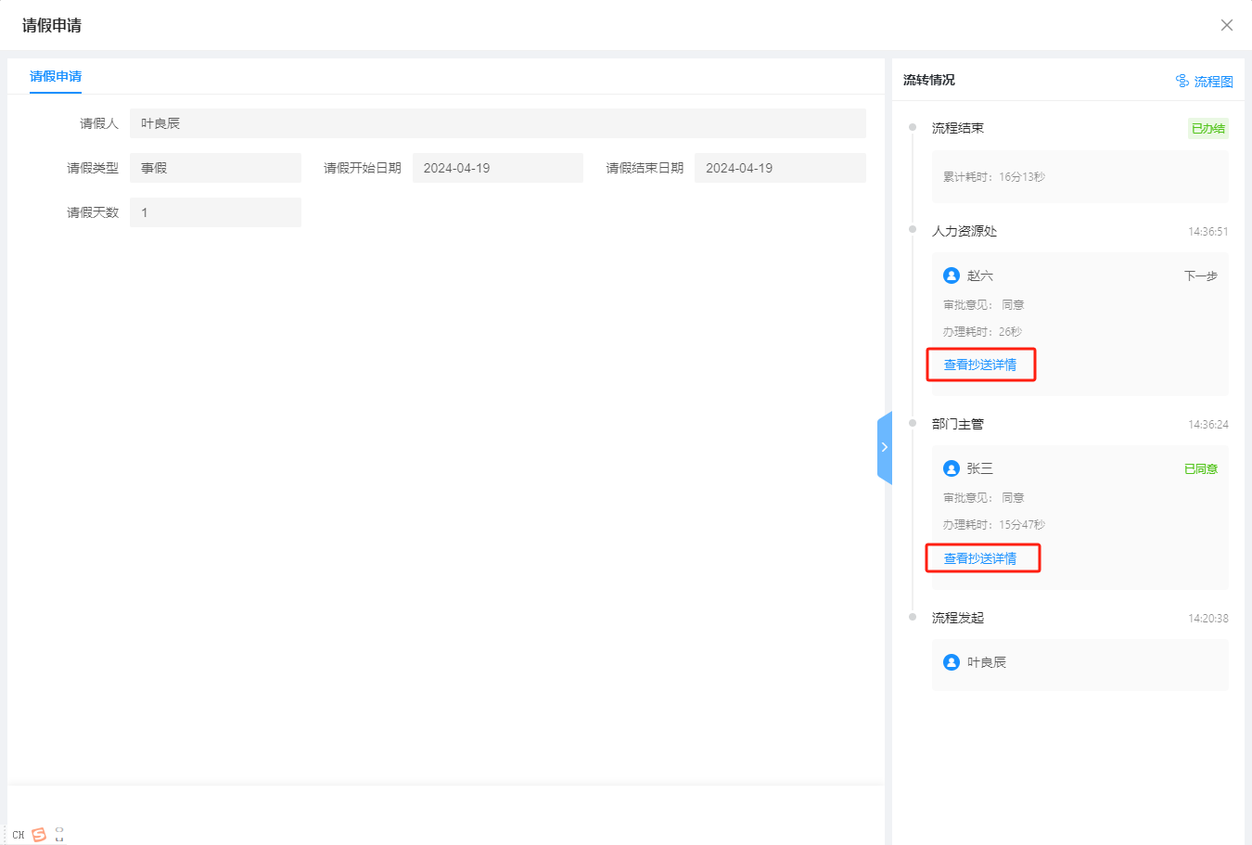1252x845 pixels.
Task: View 抄送详情 under 人力资源处
Action: 980,365
